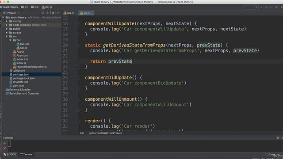This screenshot has height=159, width=283.
Task: Click the line number 27 in the gutter
Action: click(65, 83)
